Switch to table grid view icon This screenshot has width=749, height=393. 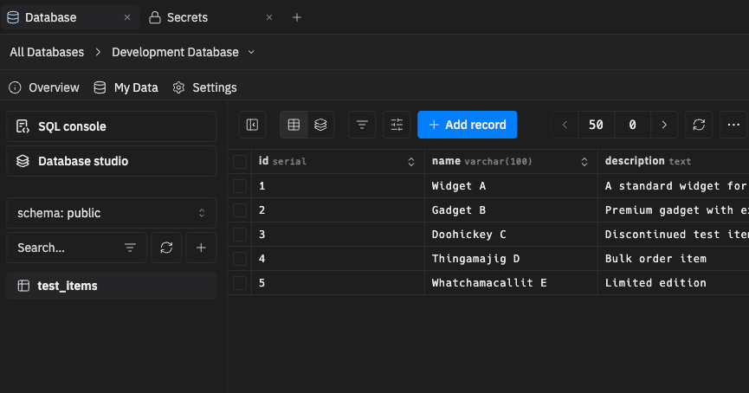coord(294,125)
